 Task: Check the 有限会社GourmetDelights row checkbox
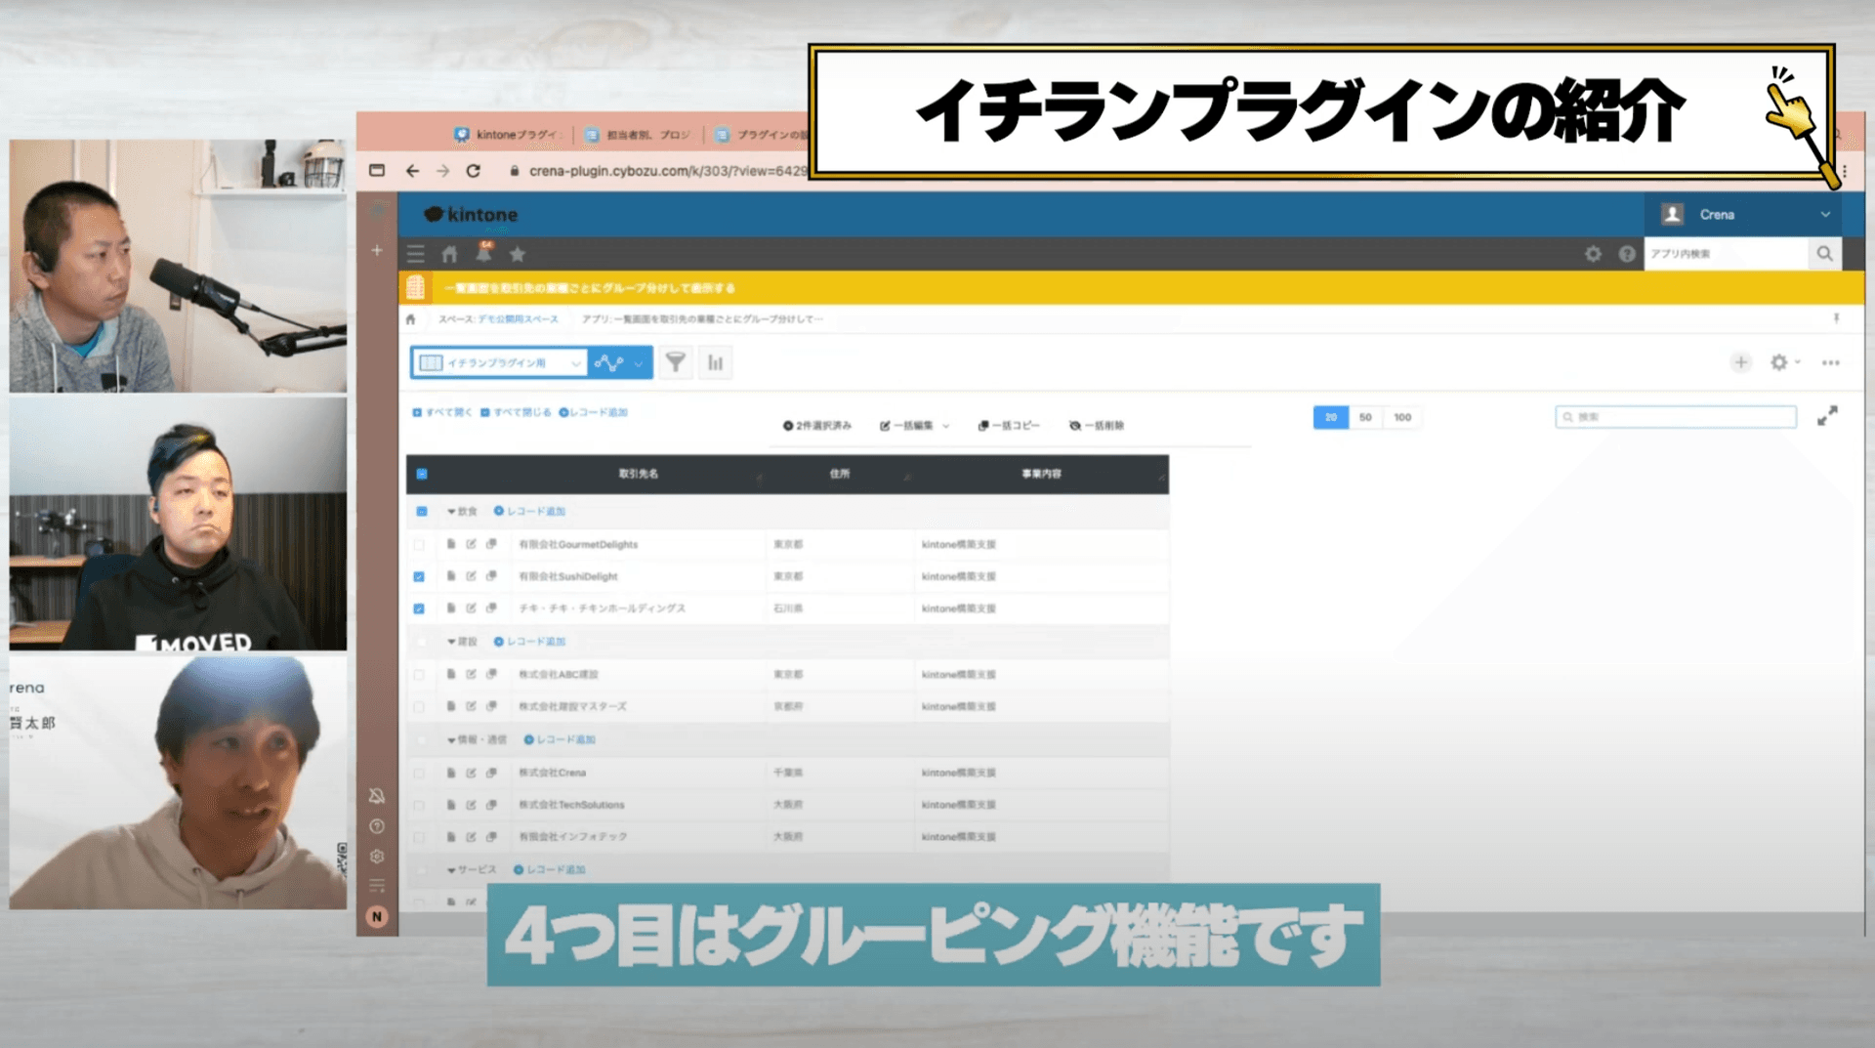pos(419,545)
